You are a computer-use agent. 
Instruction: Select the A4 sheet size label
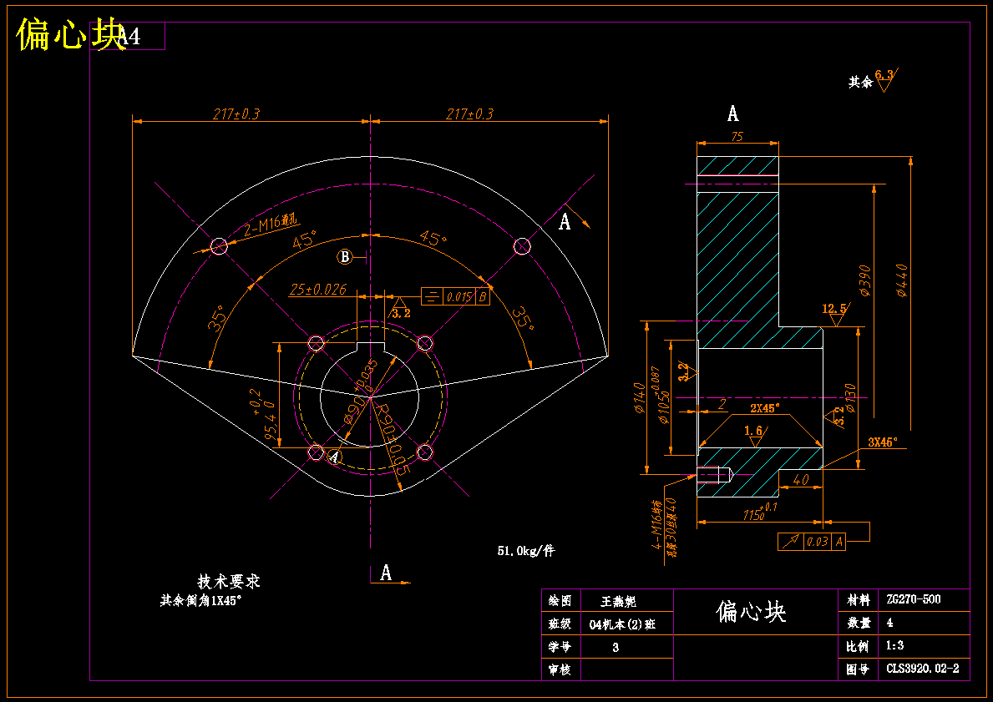click(129, 37)
